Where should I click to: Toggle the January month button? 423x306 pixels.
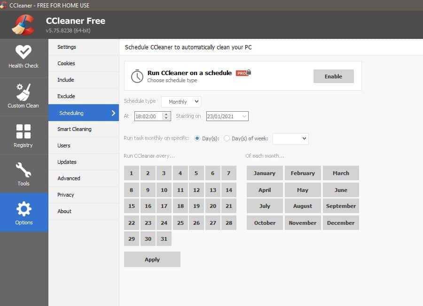pyautogui.click(x=265, y=173)
